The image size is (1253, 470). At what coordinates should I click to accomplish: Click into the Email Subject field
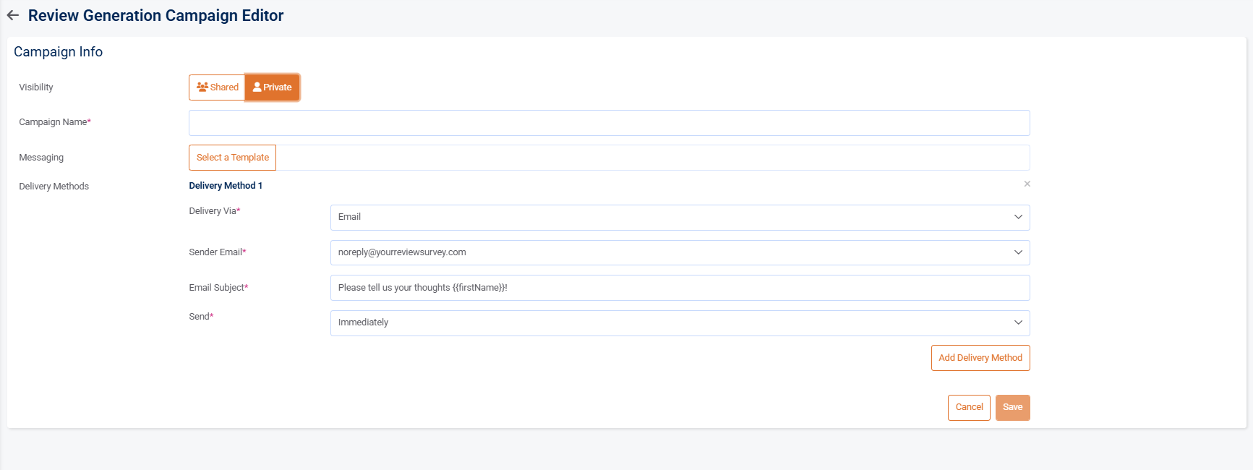click(680, 288)
